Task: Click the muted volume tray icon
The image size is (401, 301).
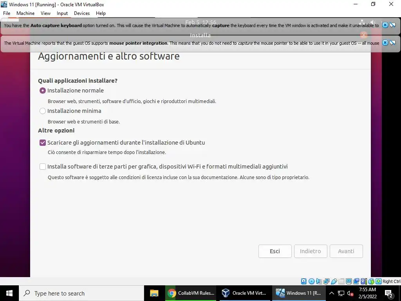Action: coord(350,293)
